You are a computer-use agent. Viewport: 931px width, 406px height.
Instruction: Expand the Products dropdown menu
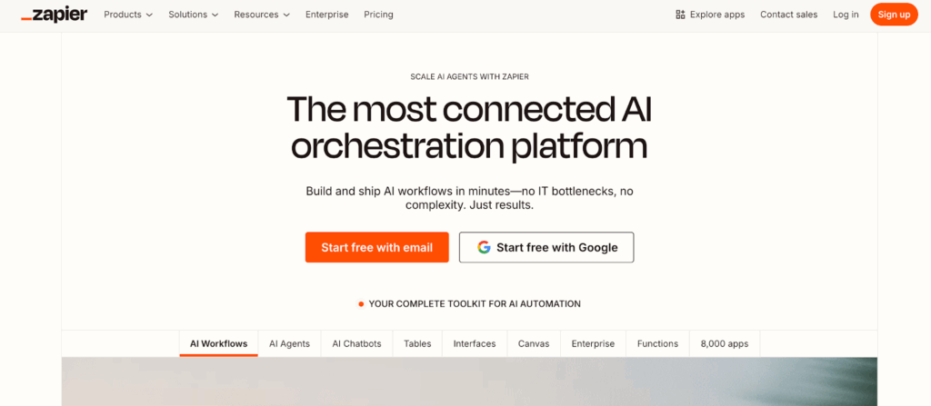(x=128, y=15)
